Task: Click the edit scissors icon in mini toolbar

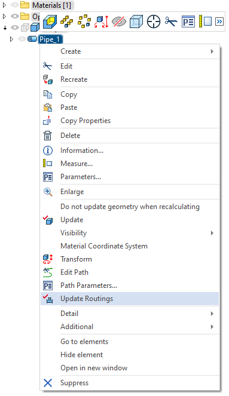Action: pyautogui.click(x=171, y=22)
